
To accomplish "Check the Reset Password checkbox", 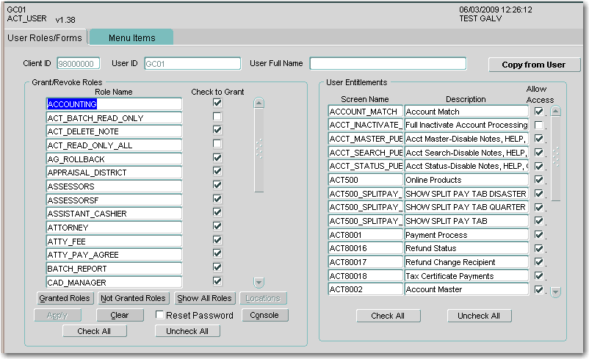I will tap(159, 315).
